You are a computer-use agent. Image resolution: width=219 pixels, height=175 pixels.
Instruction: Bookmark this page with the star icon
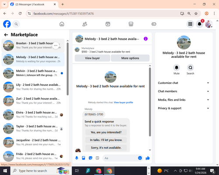(x=196, y=14)
